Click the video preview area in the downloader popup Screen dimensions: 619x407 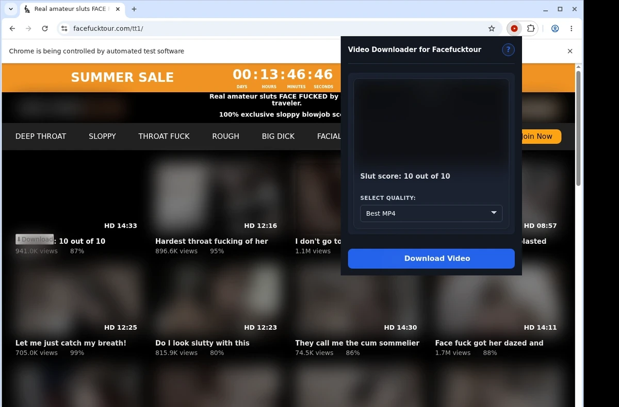coord(431,122)
